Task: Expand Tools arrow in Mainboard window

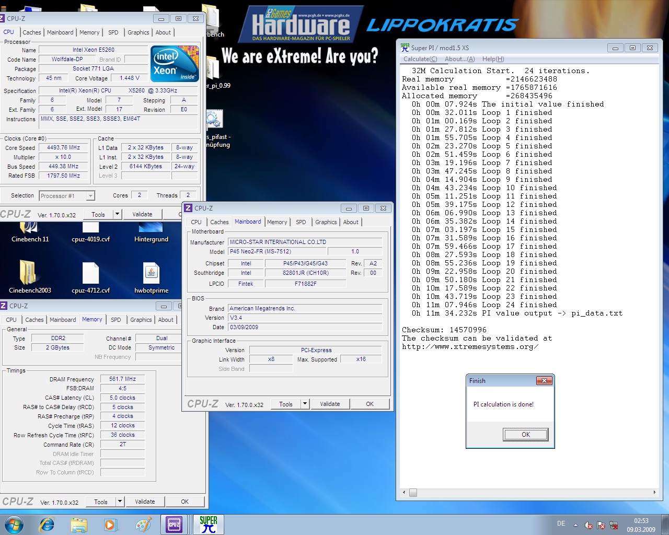Action: click(305, 404)
